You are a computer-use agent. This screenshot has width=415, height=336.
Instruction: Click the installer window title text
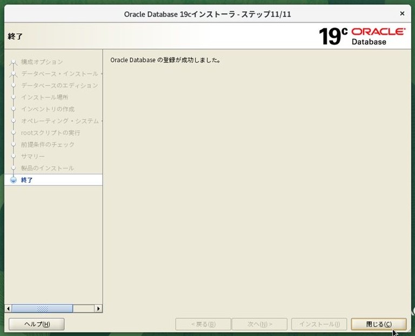[x=207, y=14]
